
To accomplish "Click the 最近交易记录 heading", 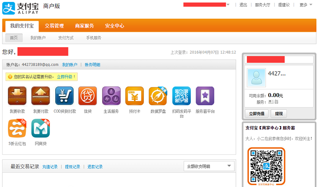I will 25,166.
